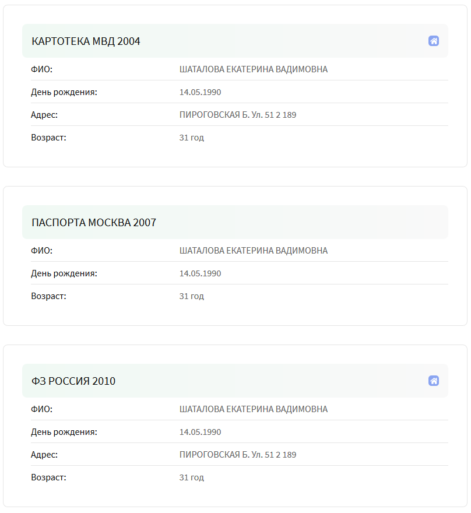
Task: Click the Возраст value in КАРТОТЕКА МВД 2004 card
Action: click(192, 138)
